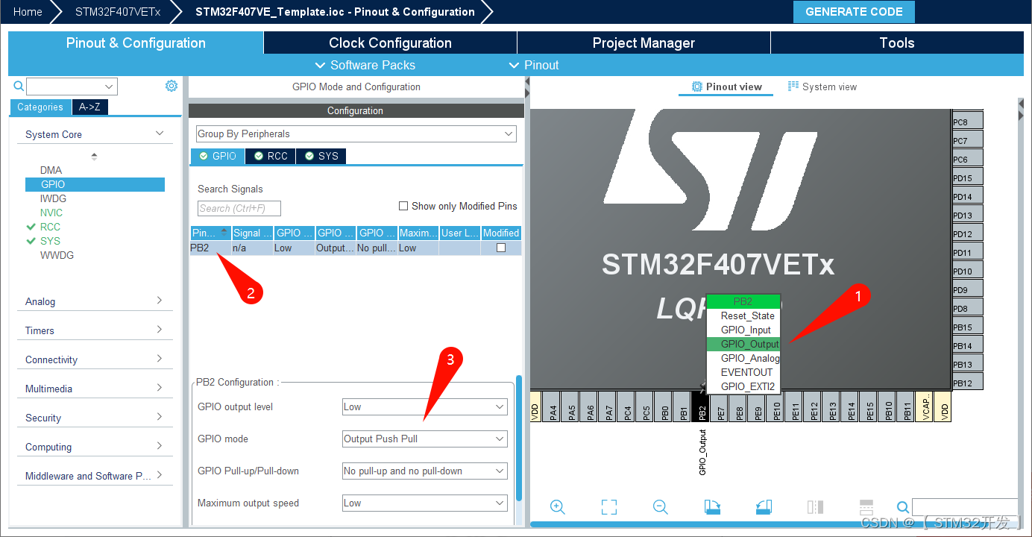Rotate chip view counter-clockwise icon
The height and width of the screenshot is (537, 1032).
pyautogui.click(x=764, y=507)
